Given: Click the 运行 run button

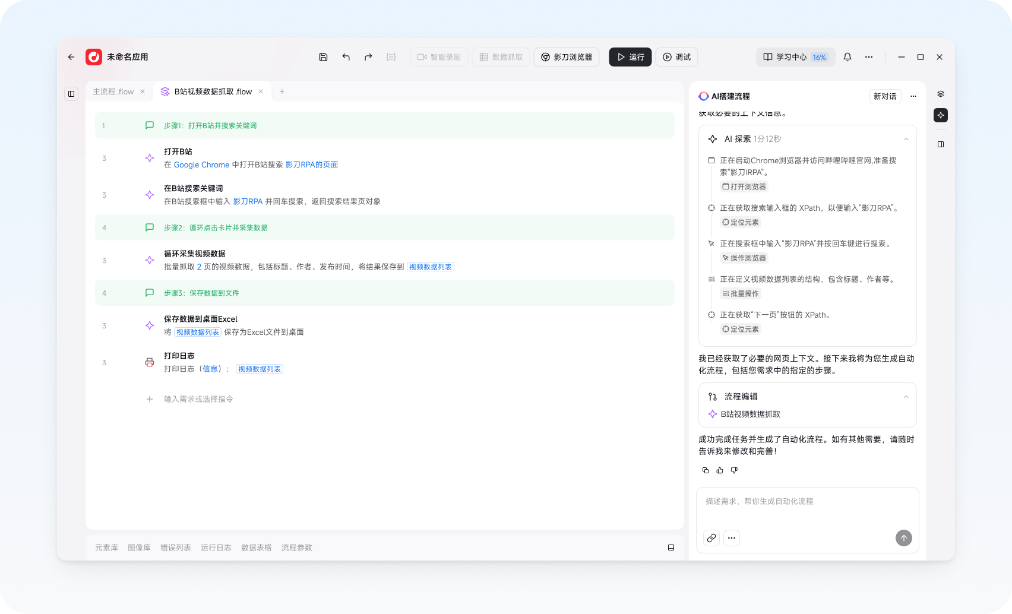Looking at the screenshot, I should click(x=630, y=57).
